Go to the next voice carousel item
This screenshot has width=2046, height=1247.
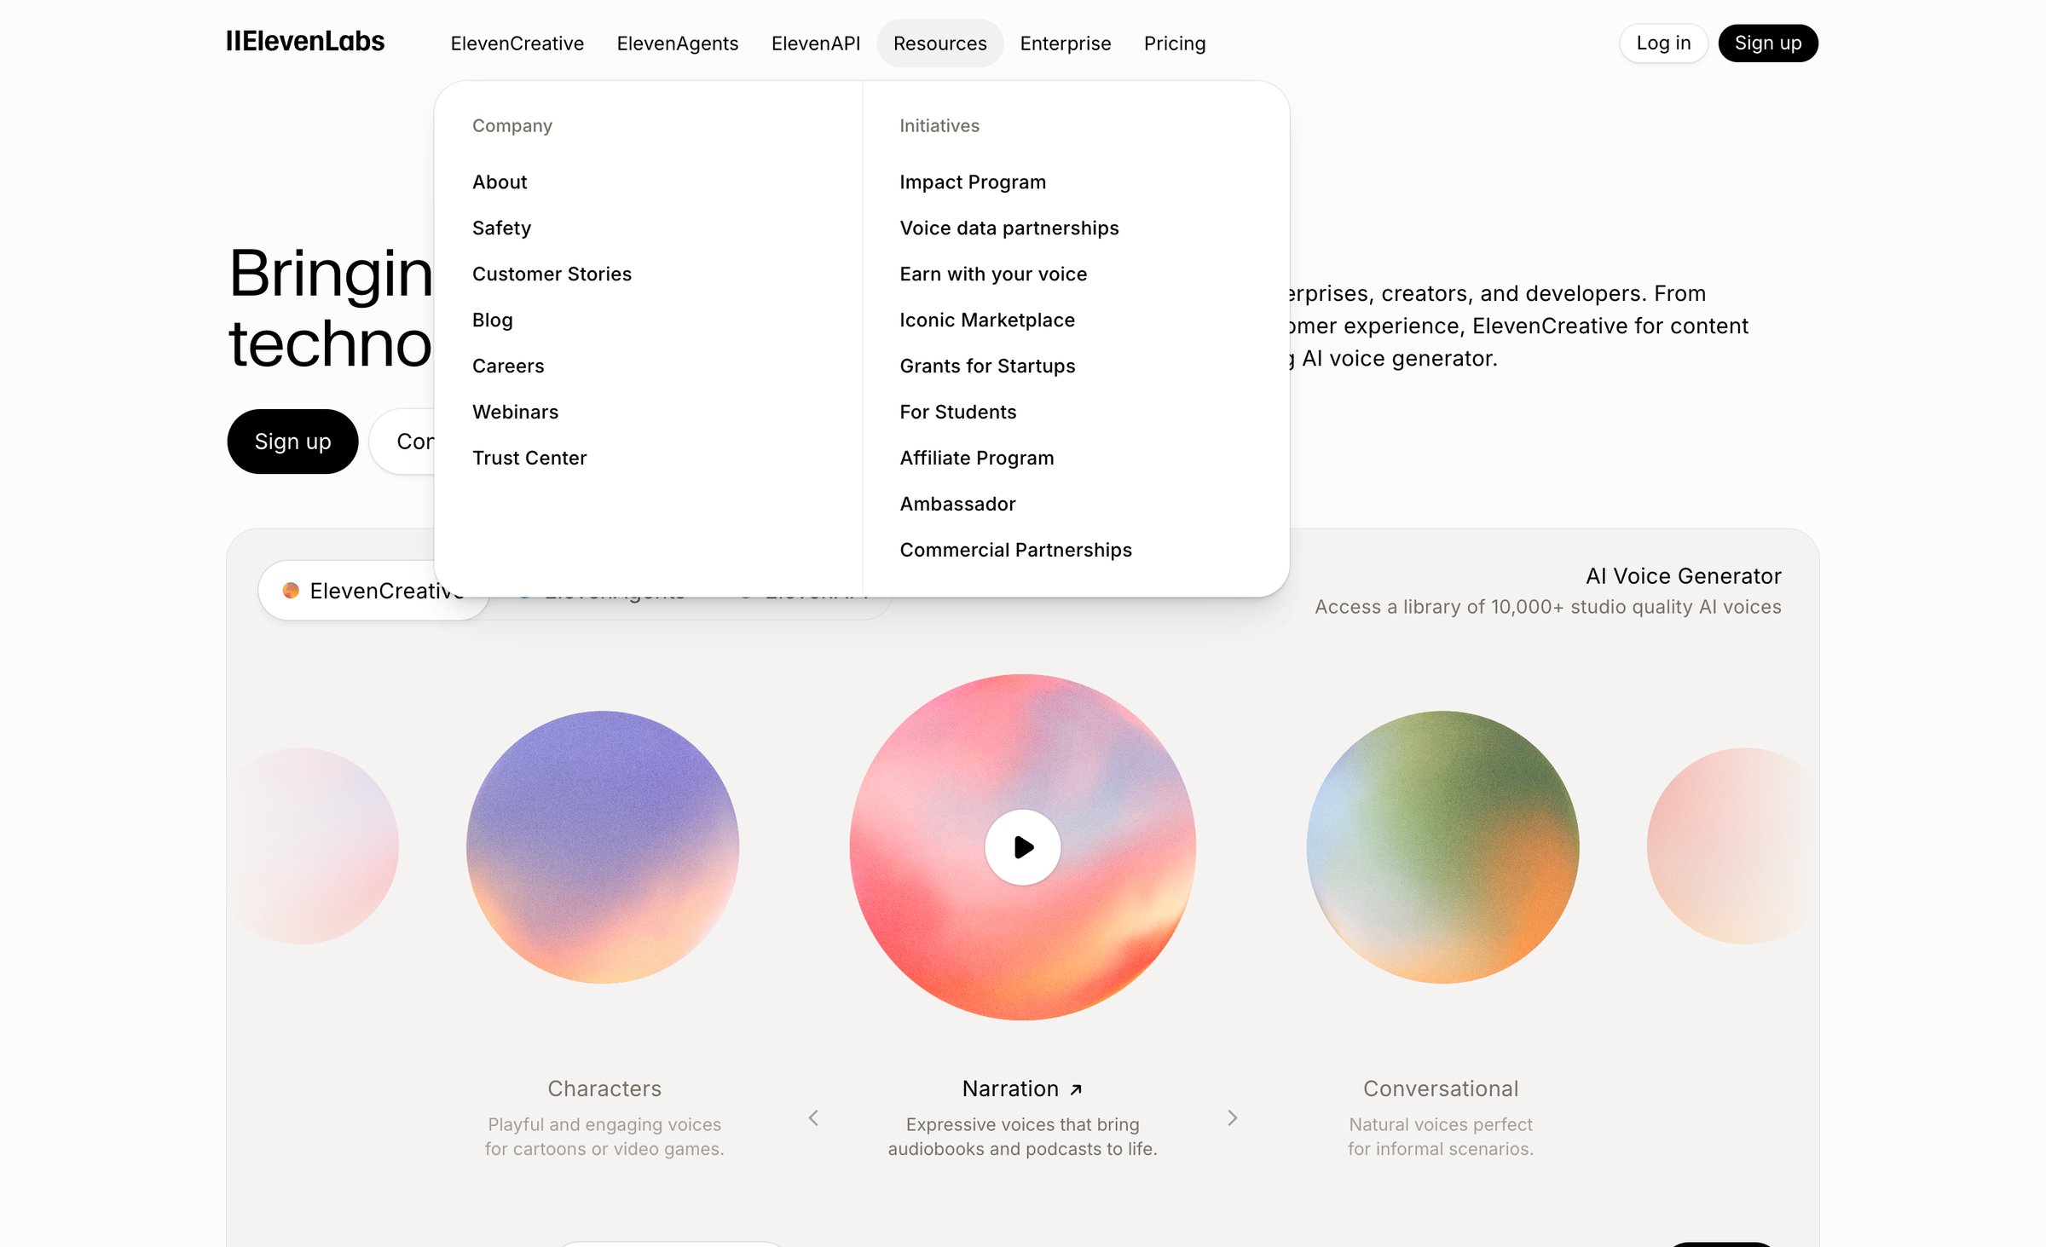click(1232, 1117)
